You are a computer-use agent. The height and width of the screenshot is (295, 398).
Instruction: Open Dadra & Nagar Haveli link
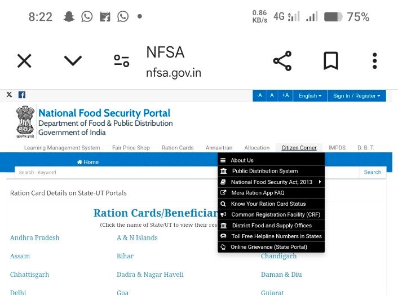tap(150, 275)
